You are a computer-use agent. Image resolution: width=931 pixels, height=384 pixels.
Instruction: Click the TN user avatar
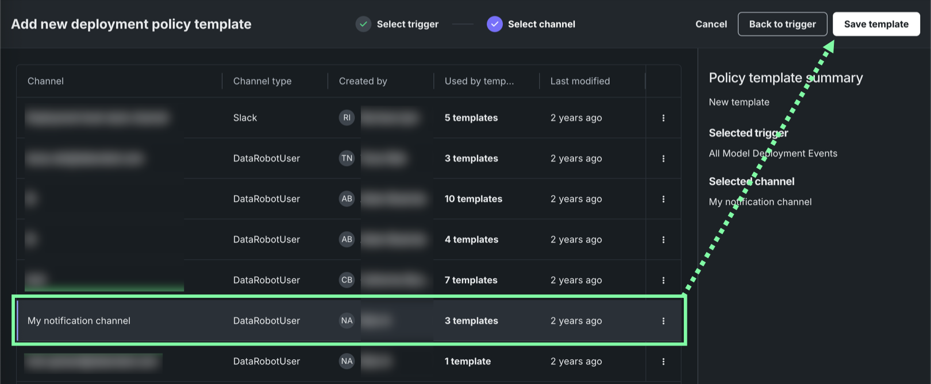347,158
